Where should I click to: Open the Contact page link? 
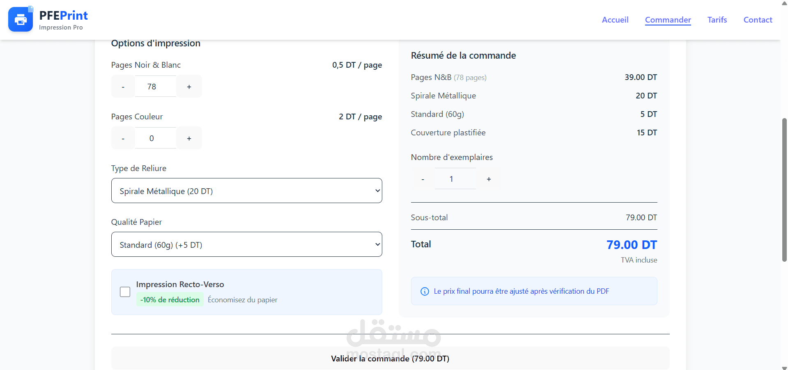758,20
